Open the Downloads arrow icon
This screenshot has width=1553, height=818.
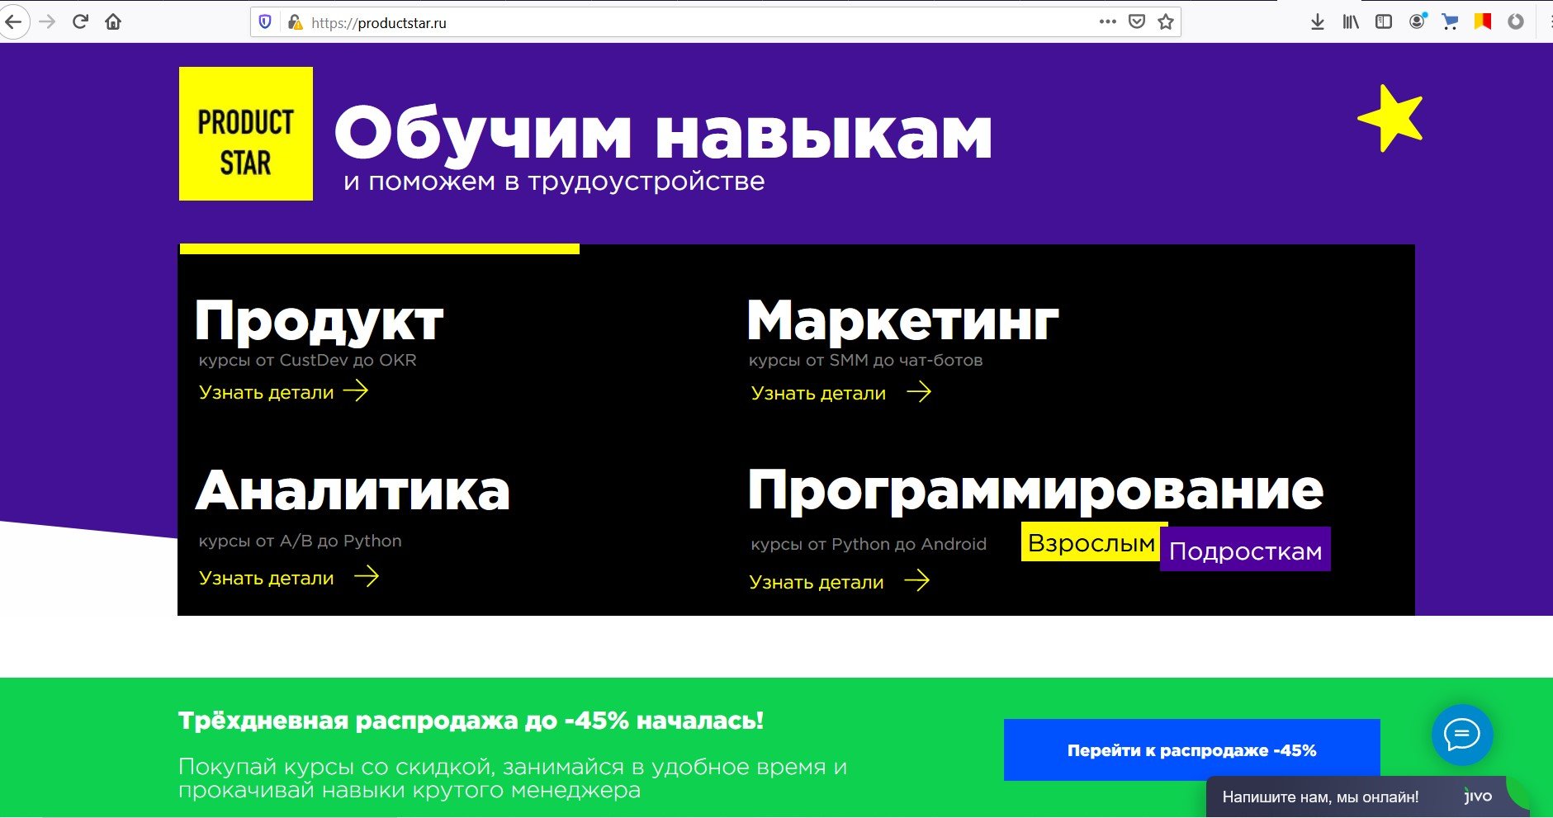(1318, 22)
